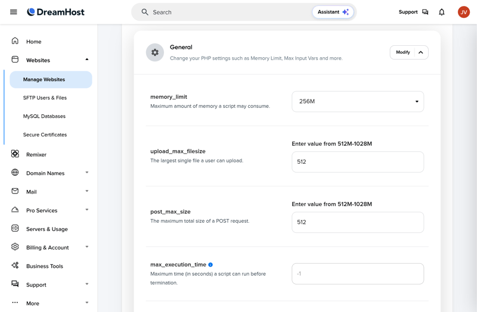
Task: Expand the Billing & Account submenu arrow
Action: tap(87, 247)
